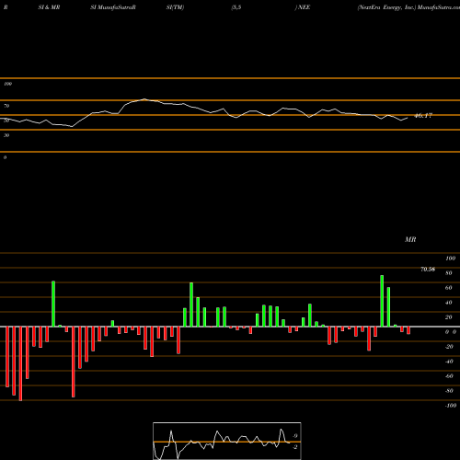Select the tallest green bar beneath 70.58
This screenshot has width=460, height=460.
click(382, 301)
